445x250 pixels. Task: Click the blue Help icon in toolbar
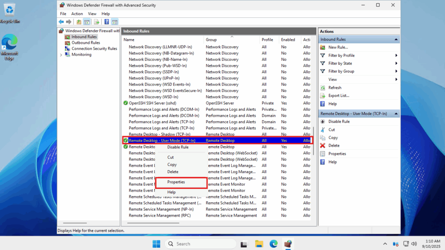[x=106, y=22]
